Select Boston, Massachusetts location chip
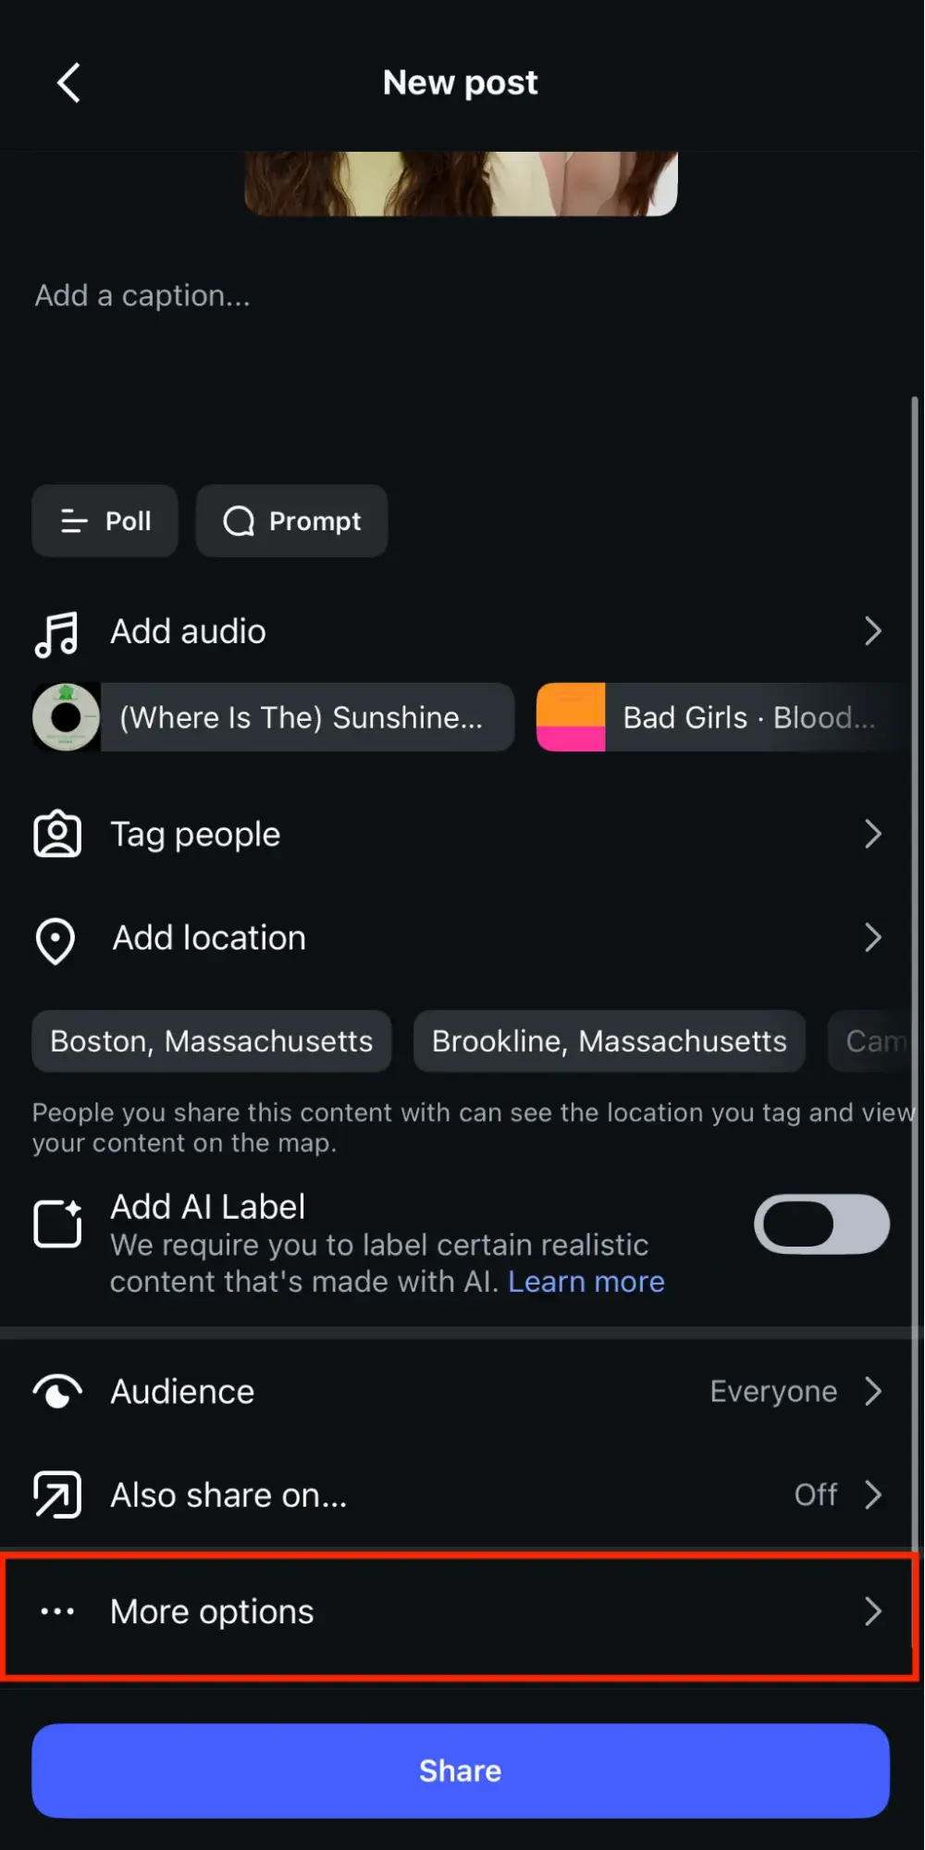The image size is (925, 1850). (211, 1041)
